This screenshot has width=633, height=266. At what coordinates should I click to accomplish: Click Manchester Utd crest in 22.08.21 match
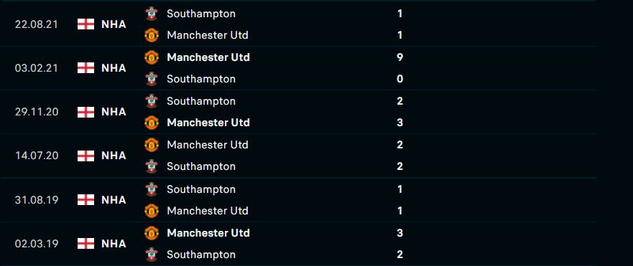(x=152, y=35)
